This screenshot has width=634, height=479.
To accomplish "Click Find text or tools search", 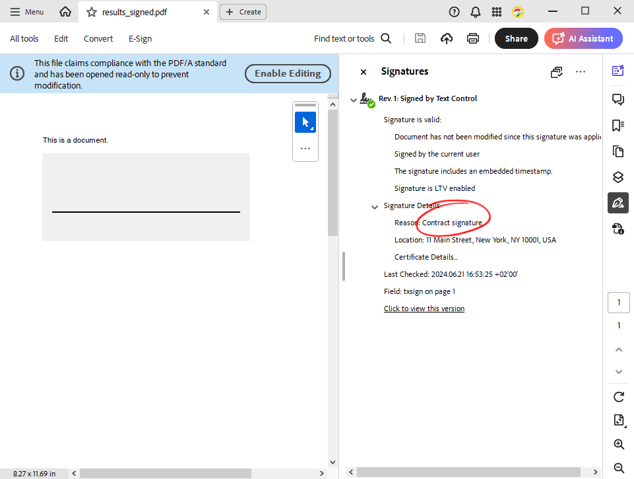I will click(352, 38).
